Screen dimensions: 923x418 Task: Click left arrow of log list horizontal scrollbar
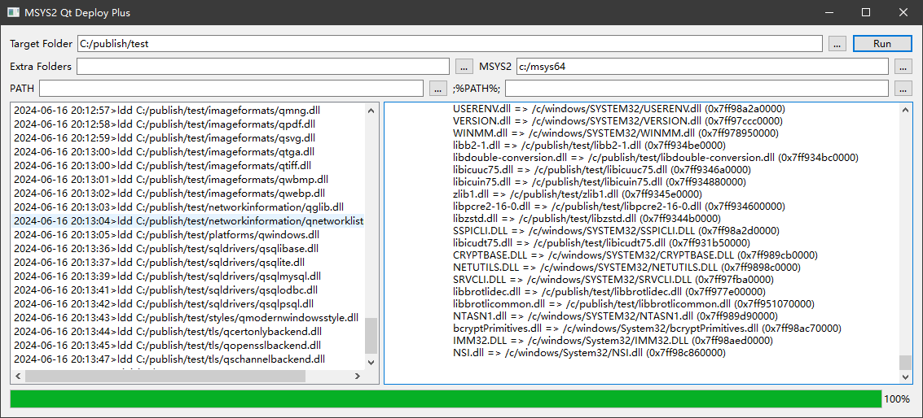click(18, 375)
